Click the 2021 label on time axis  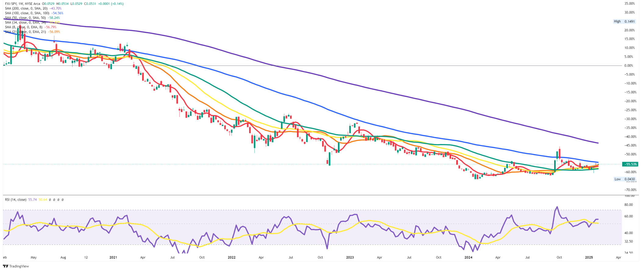[113, 258]
